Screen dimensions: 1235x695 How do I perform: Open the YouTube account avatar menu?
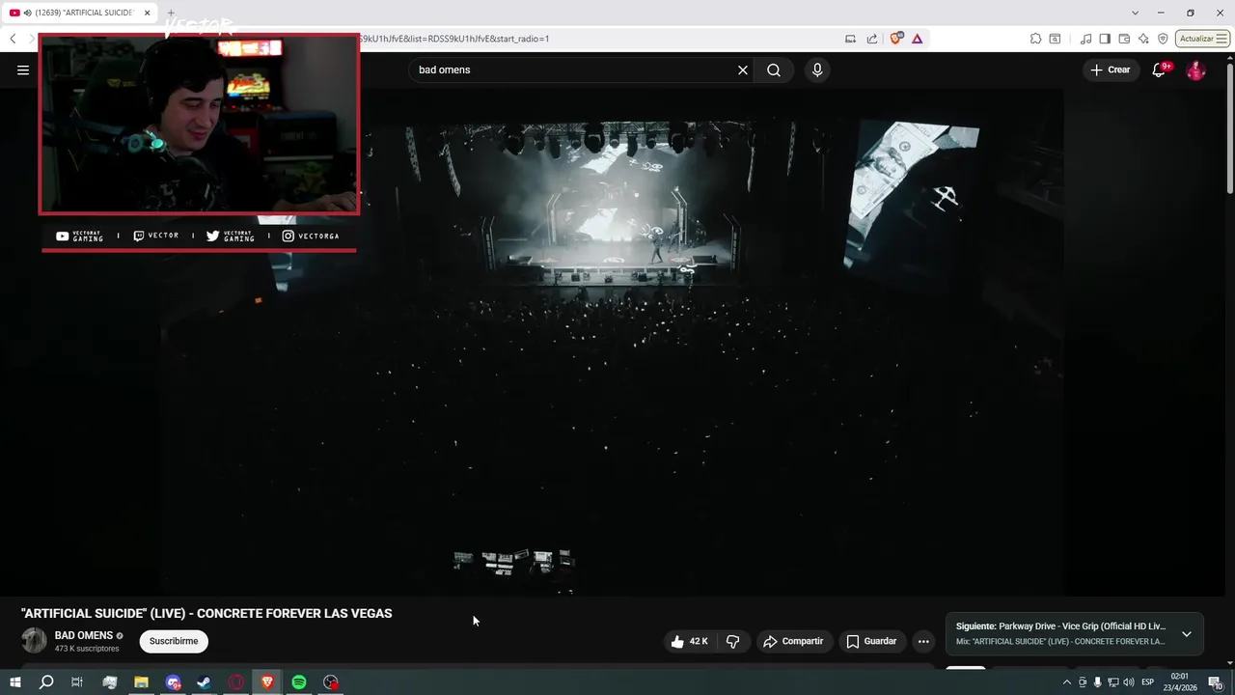click(x=1195, y=69)
